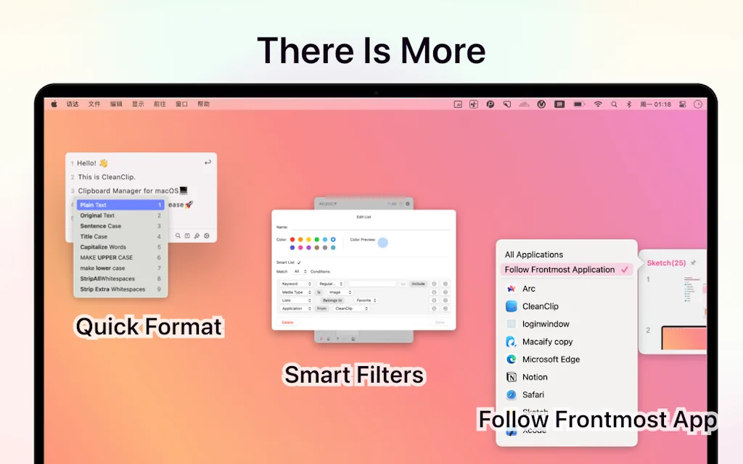Click the Safari compass icon in list
Viewport: 743px width, 464px height.
coord(511,395)
